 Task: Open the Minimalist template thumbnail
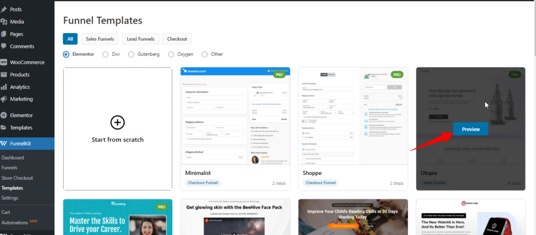click(235, 116)
